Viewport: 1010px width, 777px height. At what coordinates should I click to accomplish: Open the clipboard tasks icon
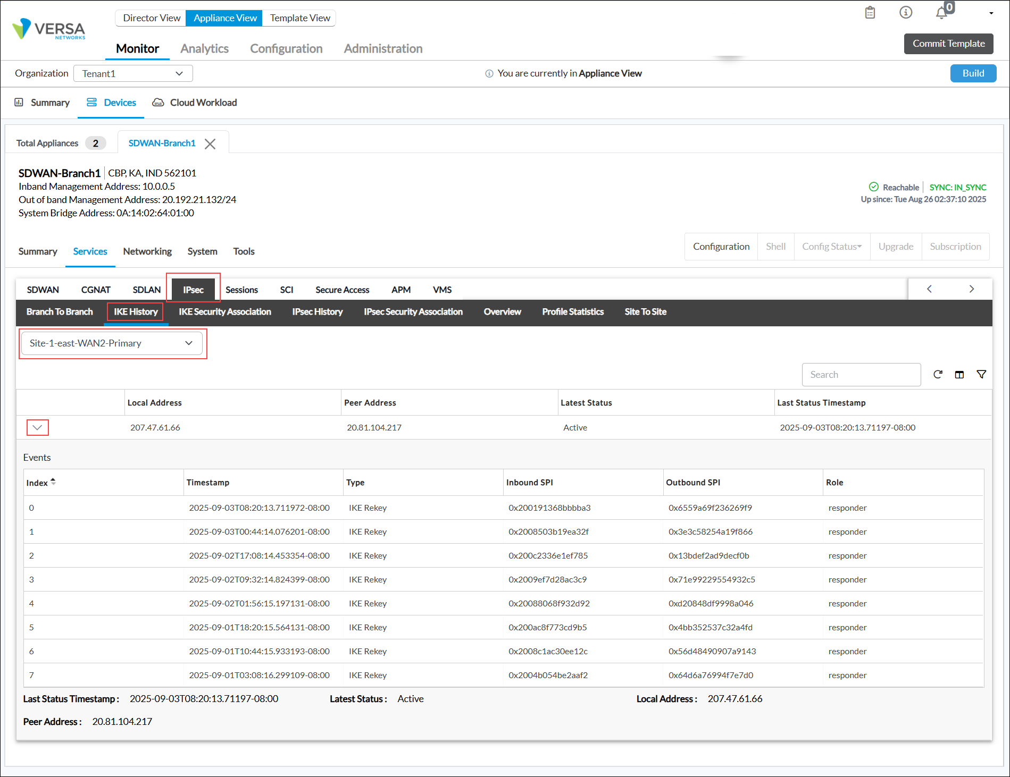(870, 12)
